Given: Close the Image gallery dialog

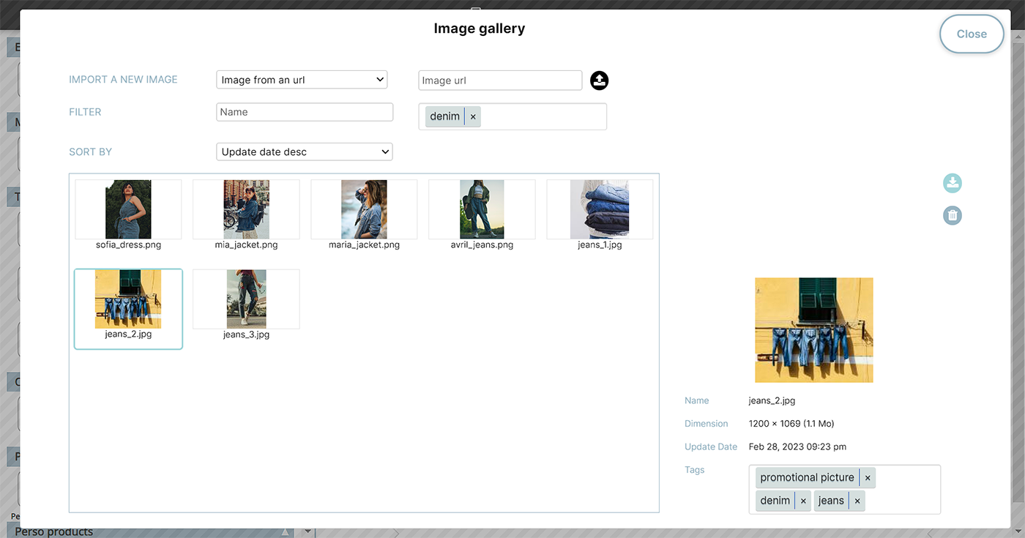Looking at the screenshot, I should (x=972, y=34).
